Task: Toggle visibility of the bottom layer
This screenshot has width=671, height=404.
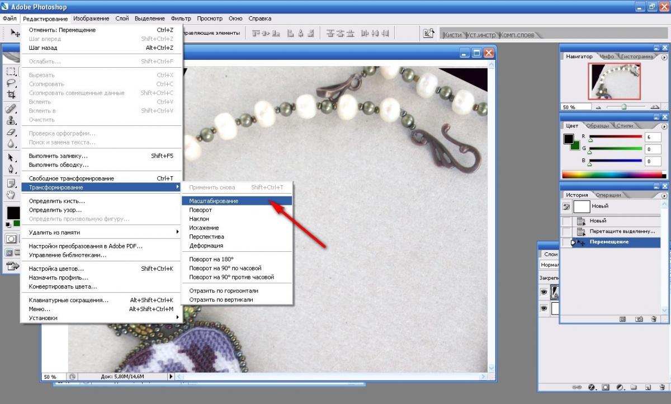Action: point(544,308)
